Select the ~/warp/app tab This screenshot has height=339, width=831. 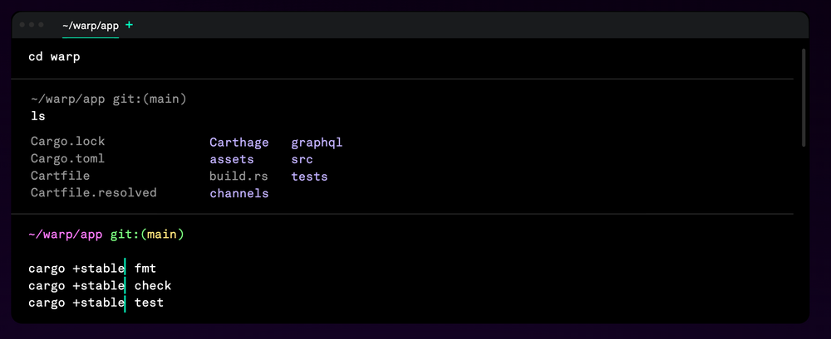click(x=91, y=26)
